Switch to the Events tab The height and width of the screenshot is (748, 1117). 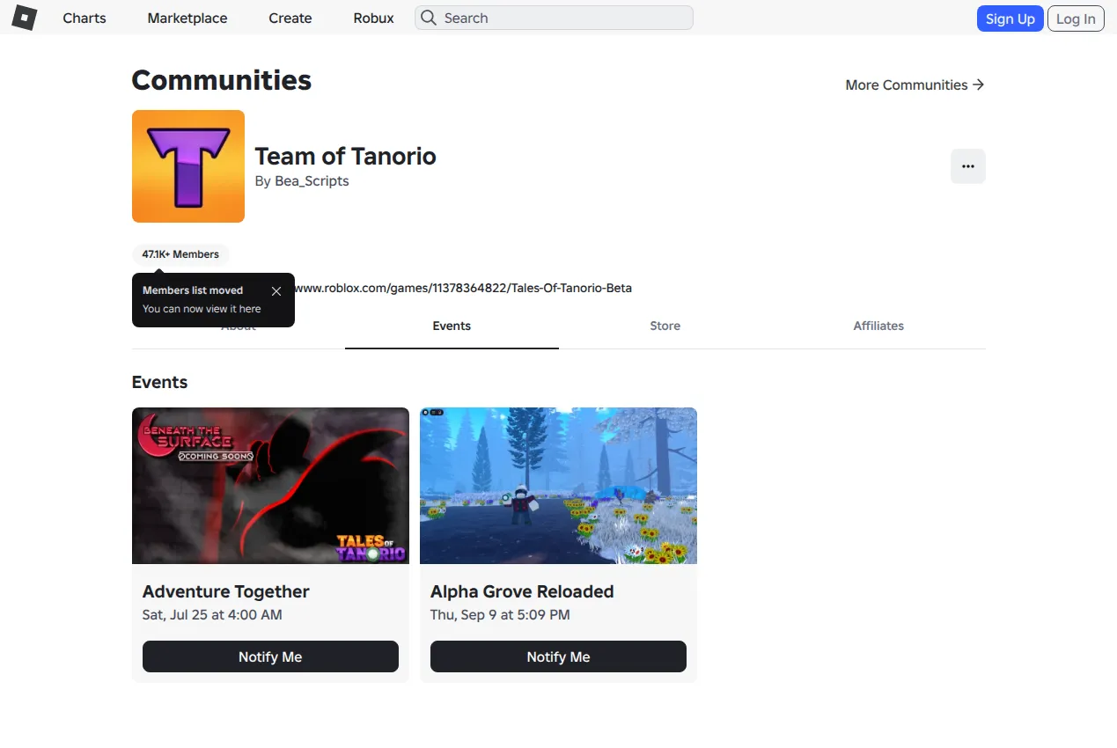(x=452, y=326)
